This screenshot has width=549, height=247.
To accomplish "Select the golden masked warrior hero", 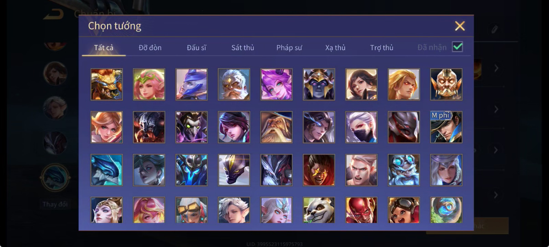I will click(446, 84).
